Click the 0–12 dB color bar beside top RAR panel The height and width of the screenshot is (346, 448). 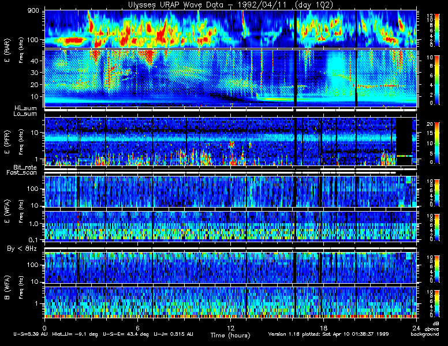click(437, 29)
